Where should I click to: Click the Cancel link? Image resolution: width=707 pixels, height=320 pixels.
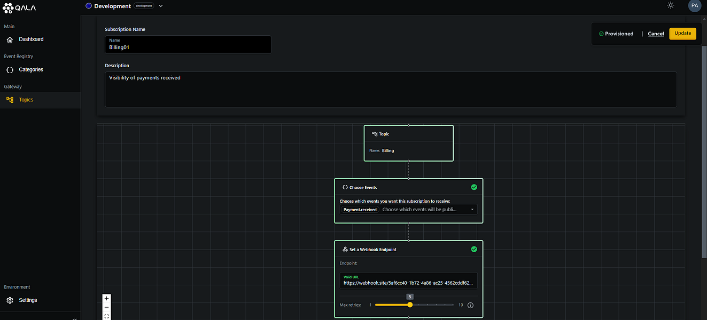tap(656, 34)
